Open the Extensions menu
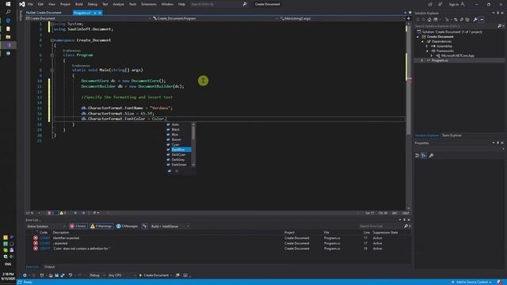 pos(149,4)
